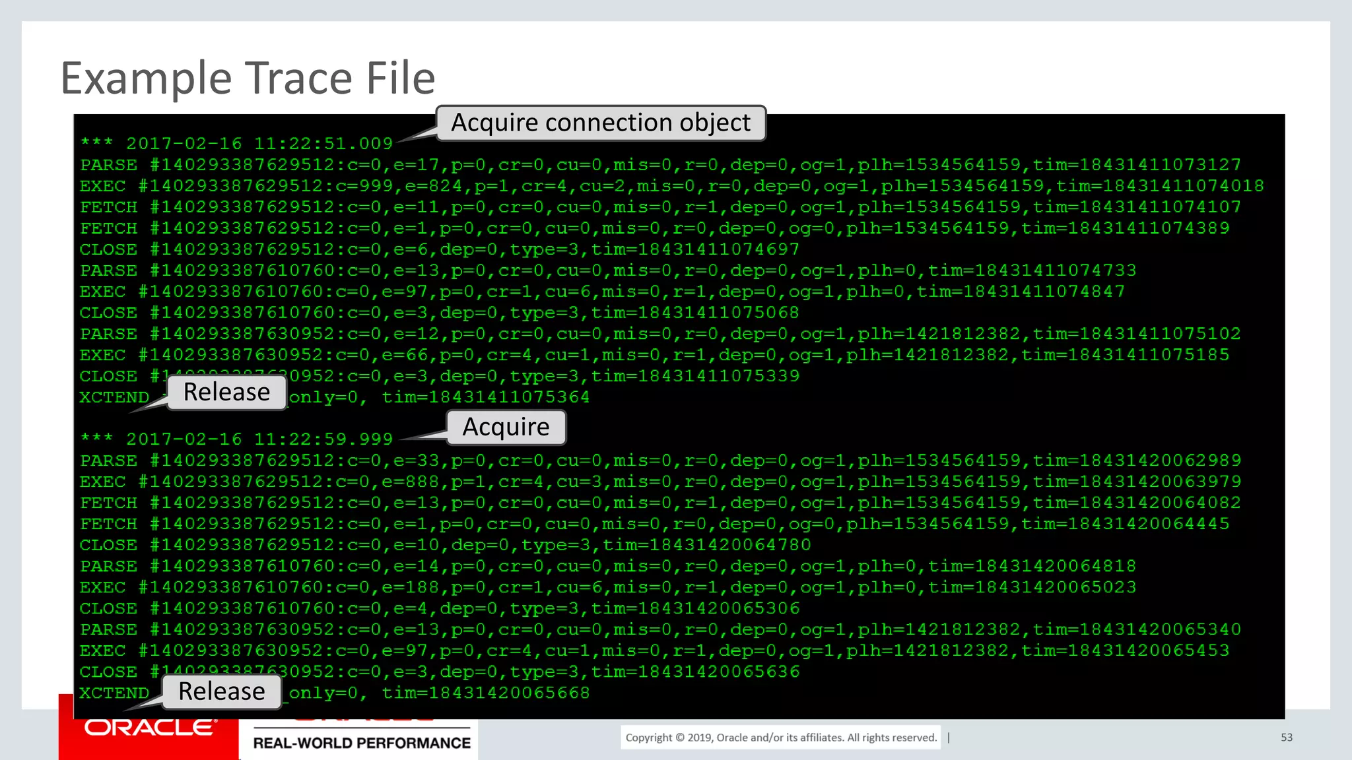1352x760 pixels.
Task: Select the PARSE line with tim=18431420062989
Action: coord(660,460)
